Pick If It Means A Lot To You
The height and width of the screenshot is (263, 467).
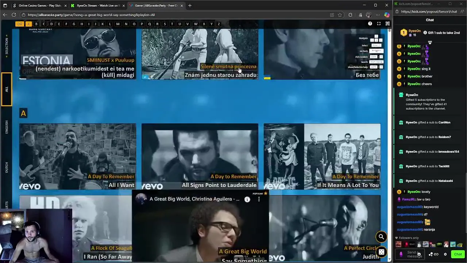point(322,156)
